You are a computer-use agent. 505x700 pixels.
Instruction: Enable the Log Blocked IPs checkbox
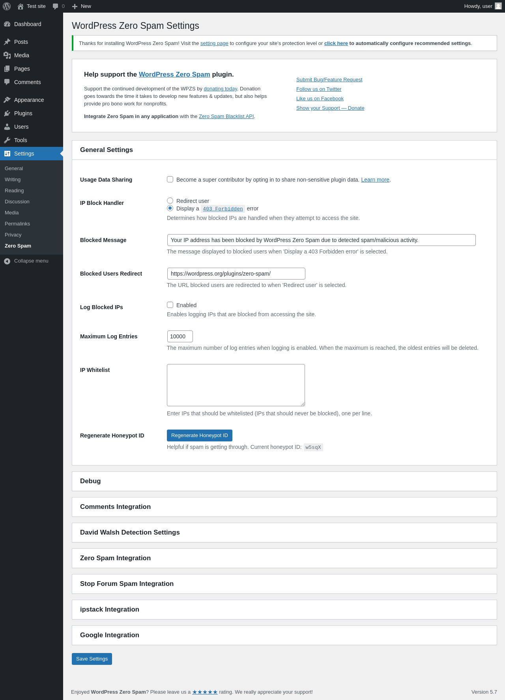pos(170,305)
